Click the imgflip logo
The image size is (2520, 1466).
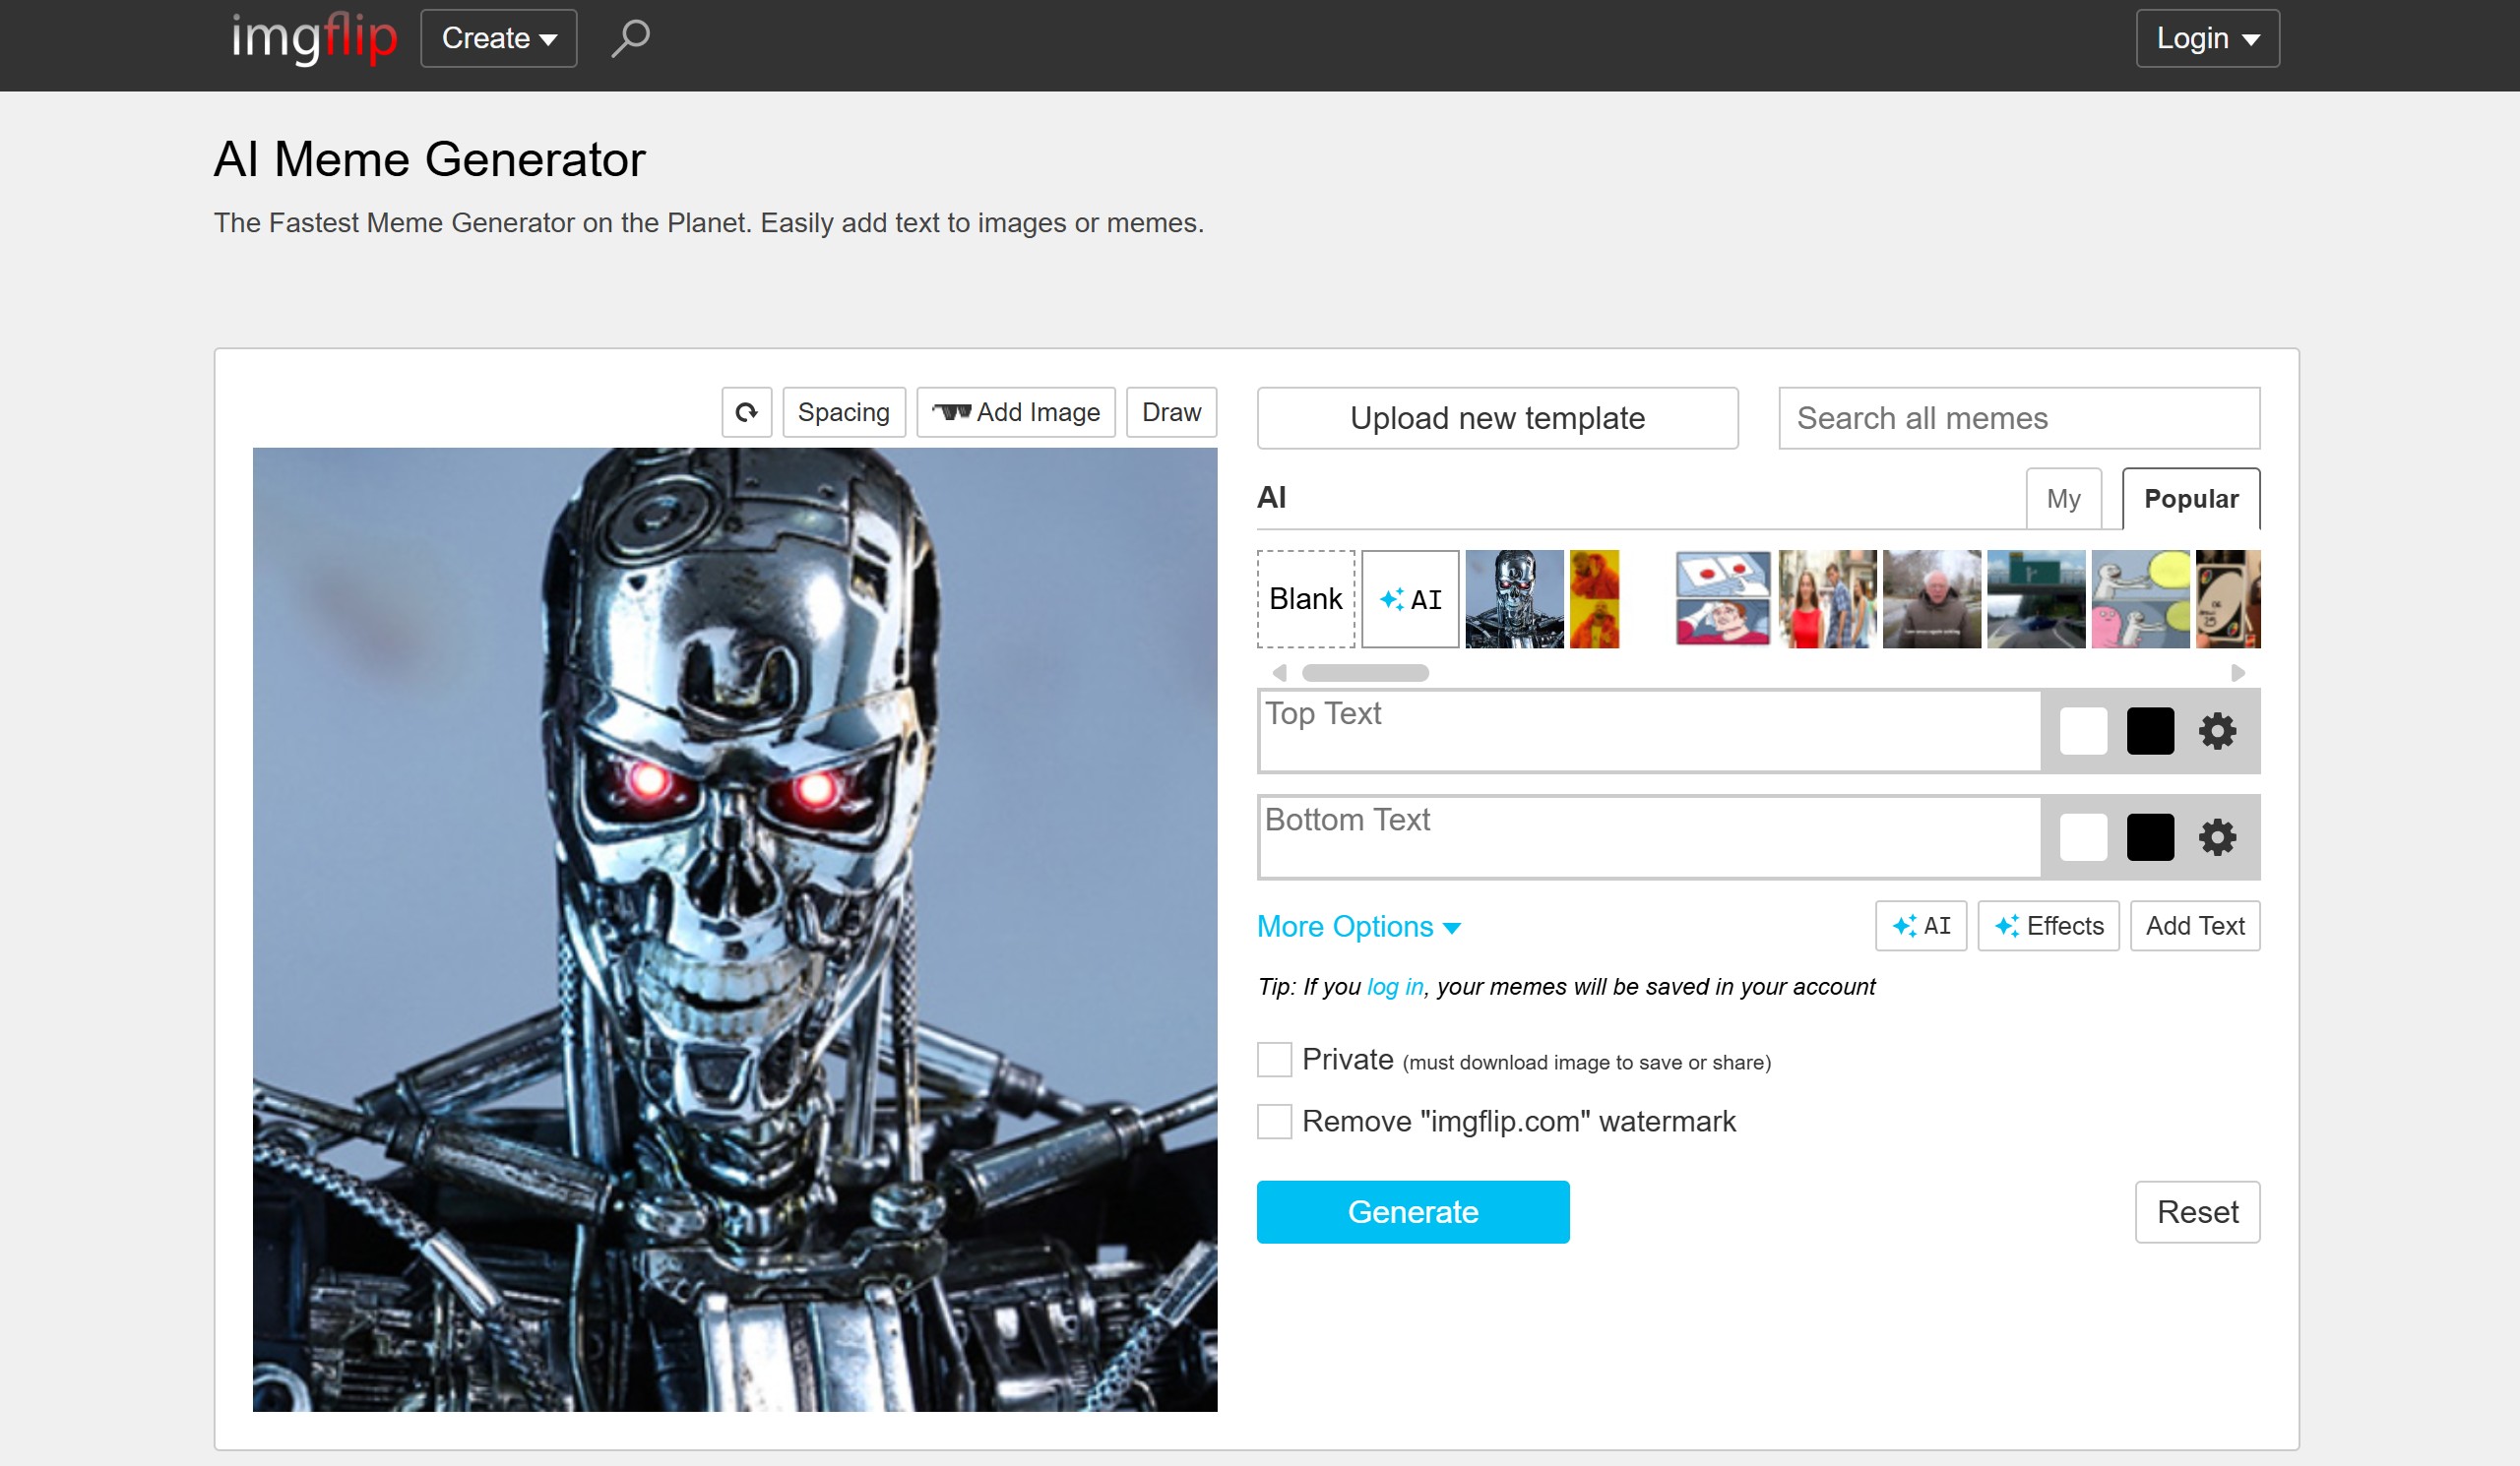click(x=314, y=38)
